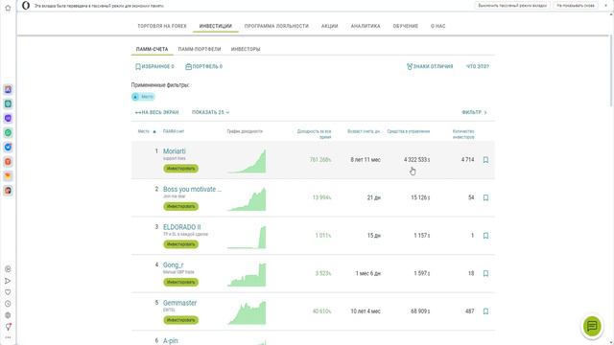614x345 pixels.
Task: Open the cube extensions icon in sidebar
Action: 8,315
